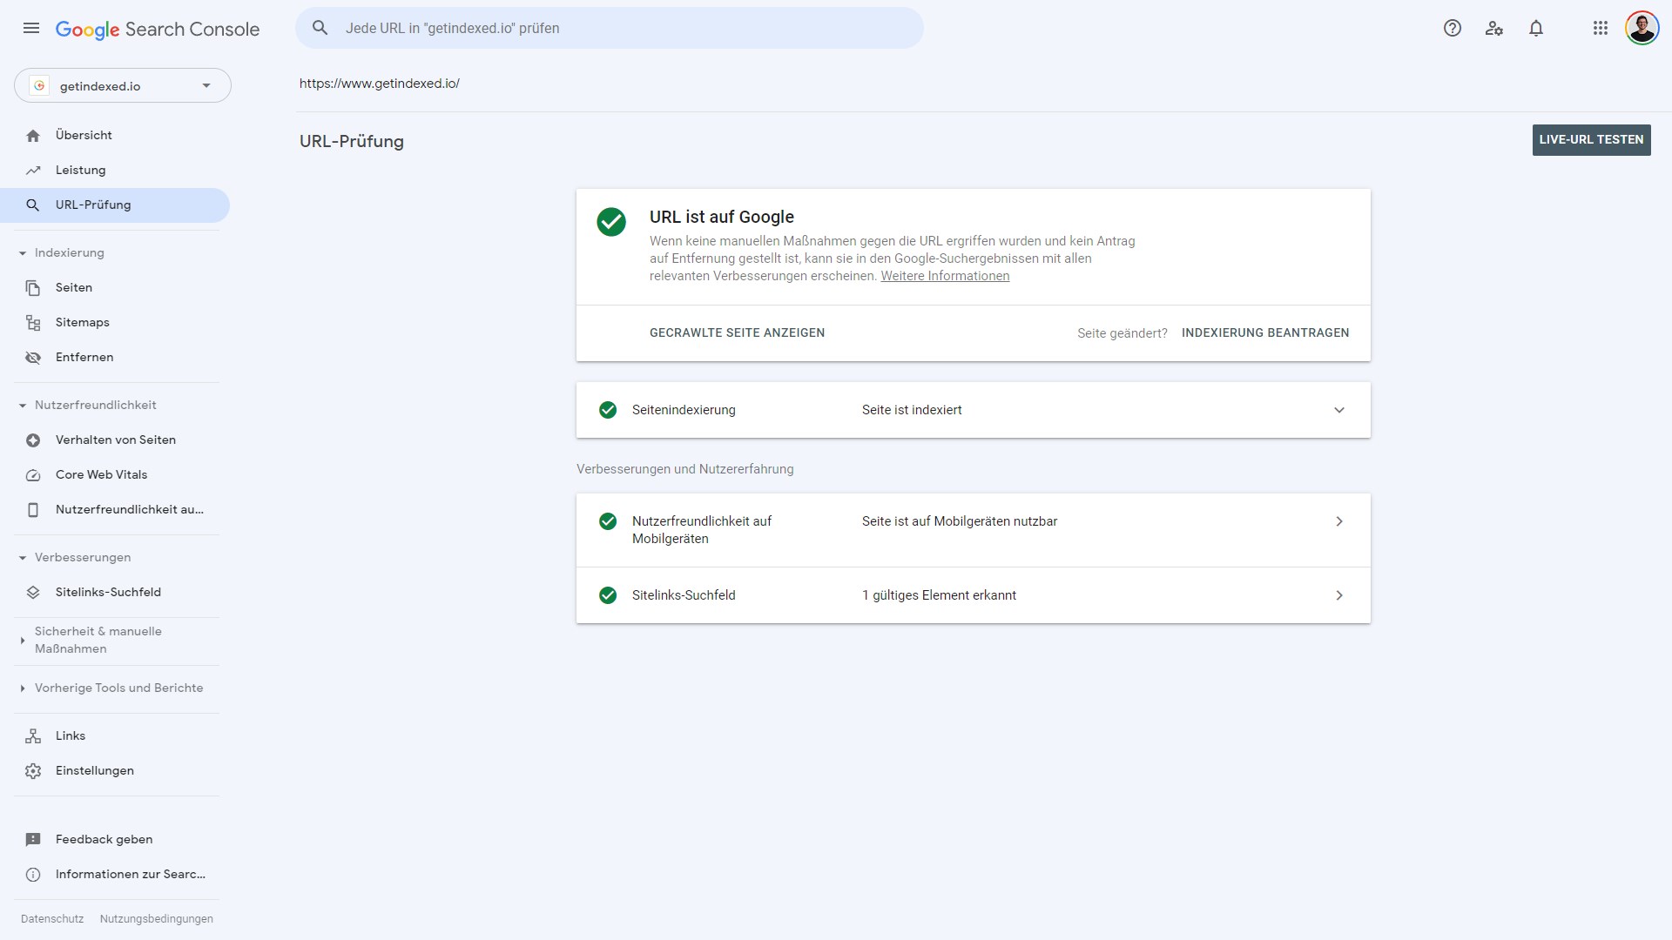The width and height of the screenshot is (1672, 940).
Task: Open the Weitere Informationen link
Action: point(945,276)
